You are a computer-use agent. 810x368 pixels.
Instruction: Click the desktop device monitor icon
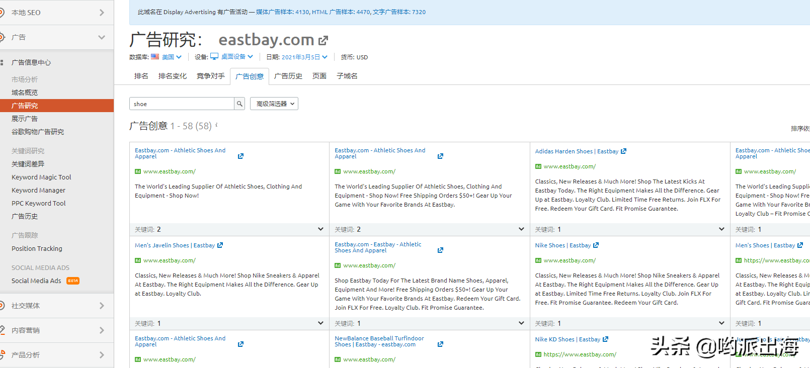coord(214,56)
